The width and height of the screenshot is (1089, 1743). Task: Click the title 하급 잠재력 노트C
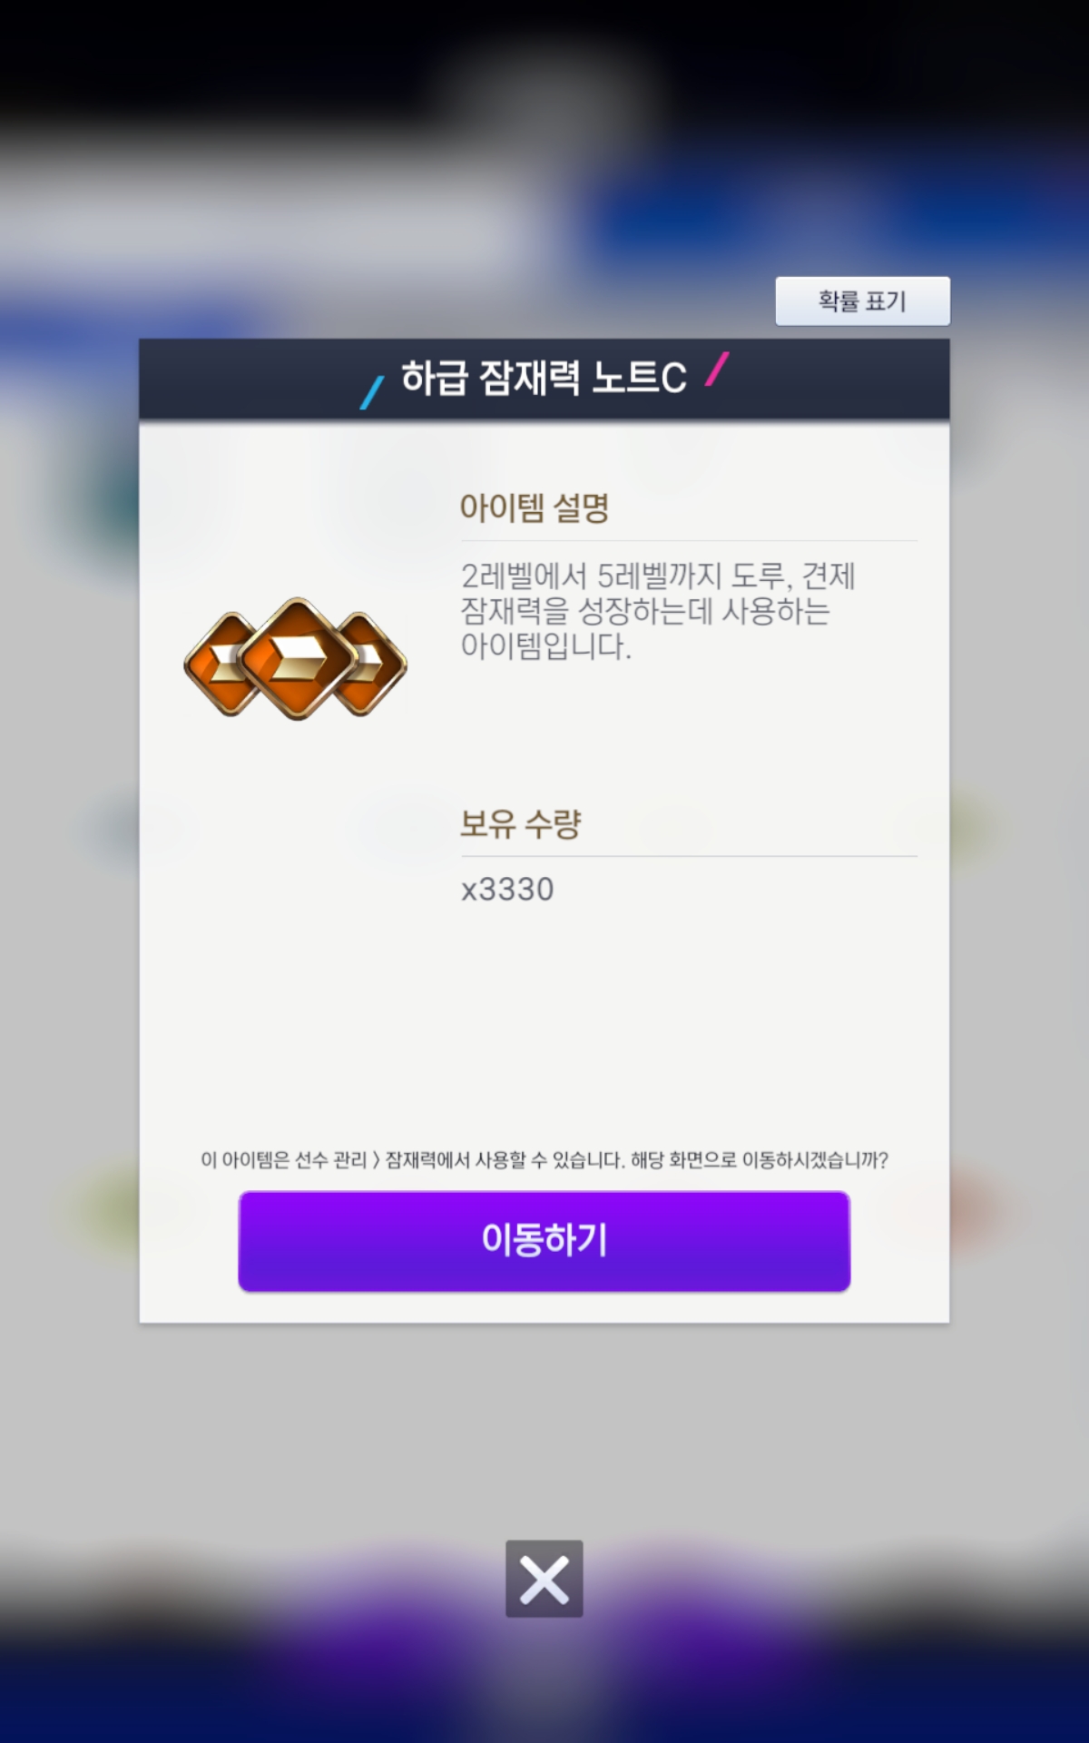544,378
